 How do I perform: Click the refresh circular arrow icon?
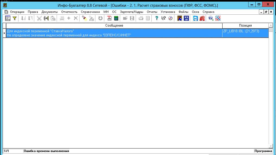pyautogui.click(x=100, y=18)
